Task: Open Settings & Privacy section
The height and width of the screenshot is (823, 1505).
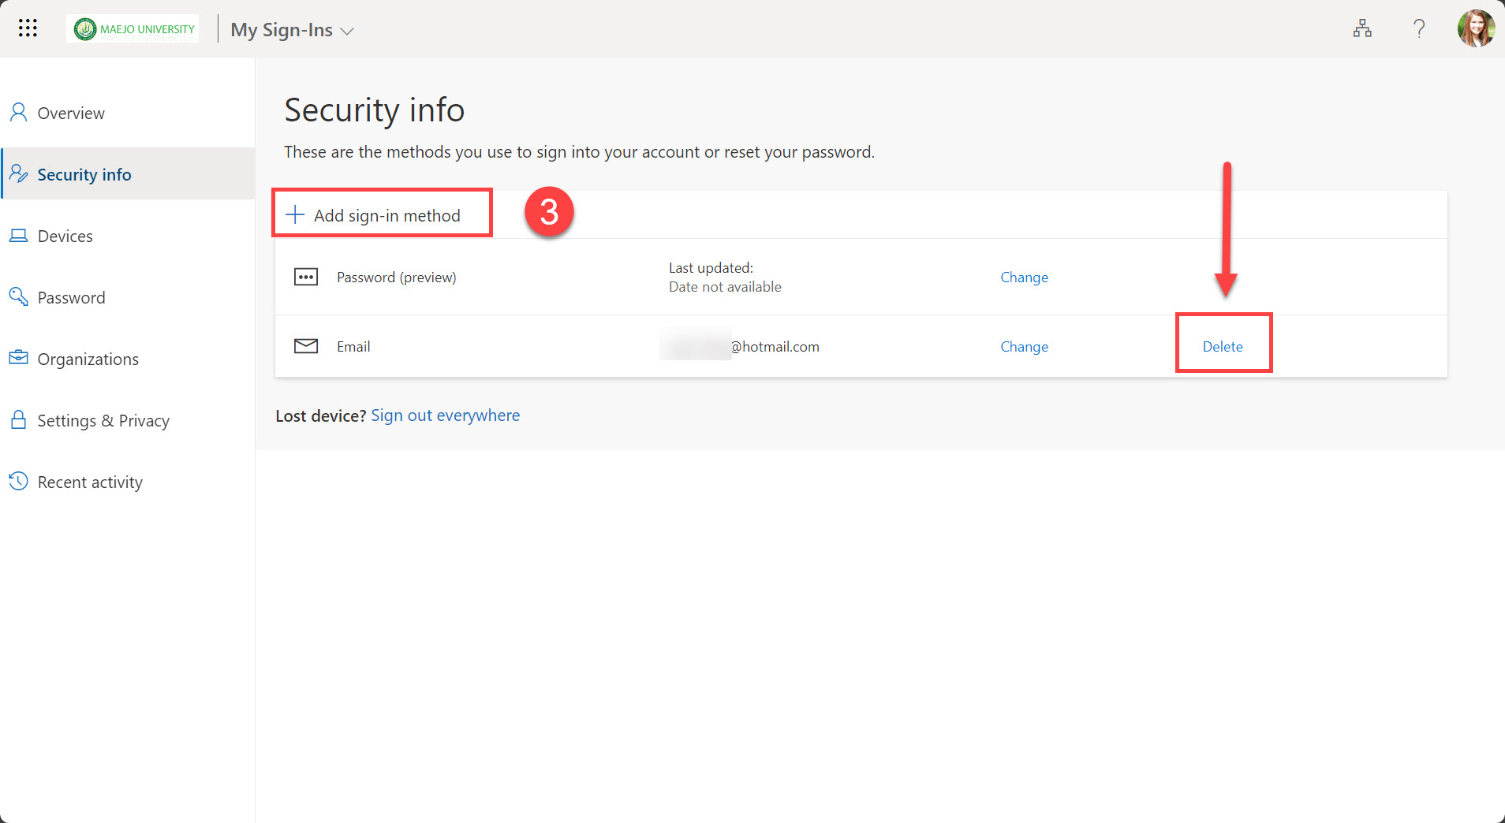Action: click(x=103, y=421)
